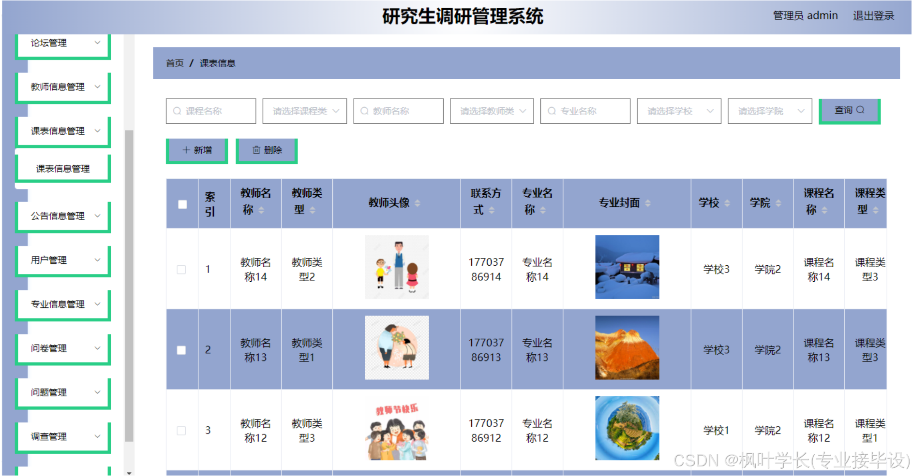Expand the 论坛管理 menu chevron
The width and height of the screenshot is (912, 476).
coord(97,43)
